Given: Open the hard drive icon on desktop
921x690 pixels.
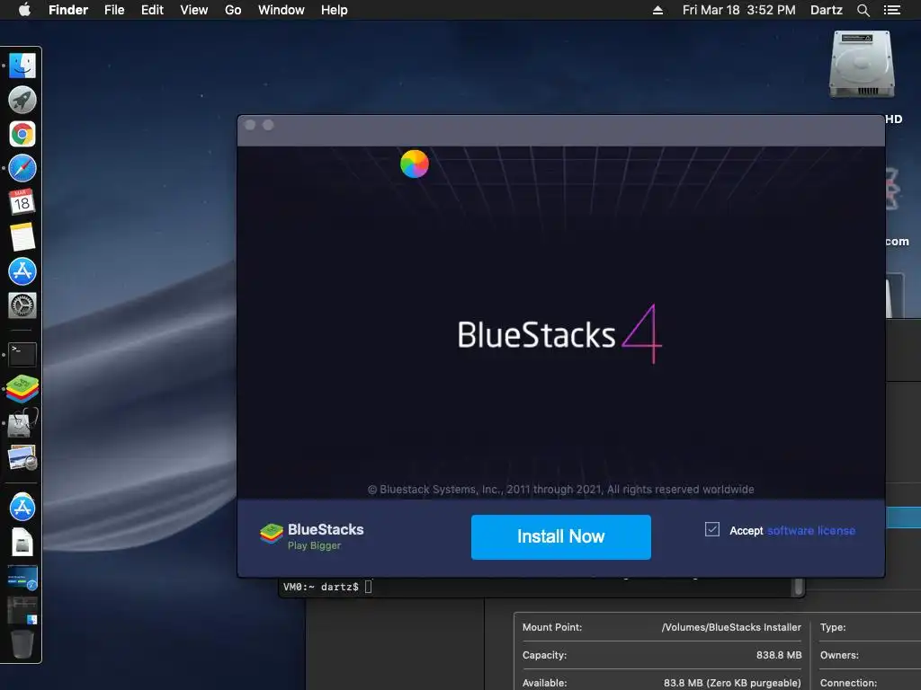Looking at the screenshot, I should coord(862,64).
